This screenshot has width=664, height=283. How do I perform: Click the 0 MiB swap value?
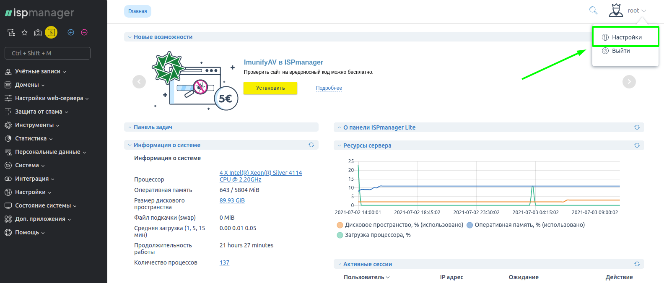(227, 218)
